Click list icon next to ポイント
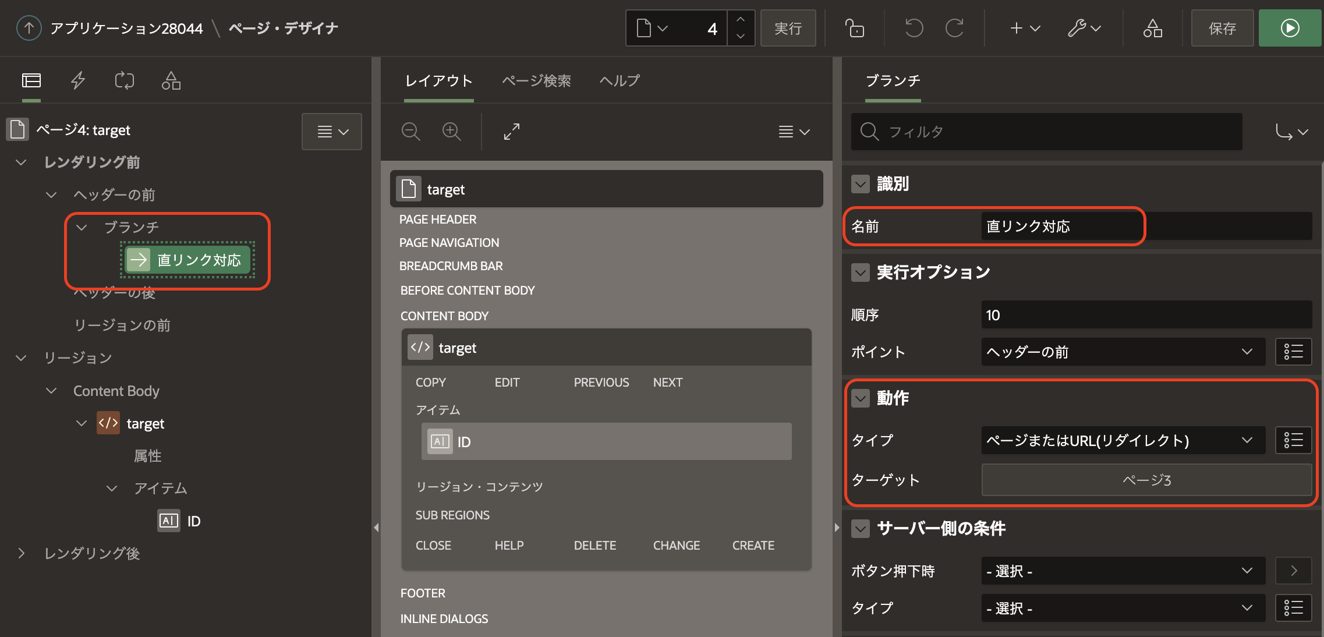This screenshot has height=637, width=1324. coord(1294,352)
